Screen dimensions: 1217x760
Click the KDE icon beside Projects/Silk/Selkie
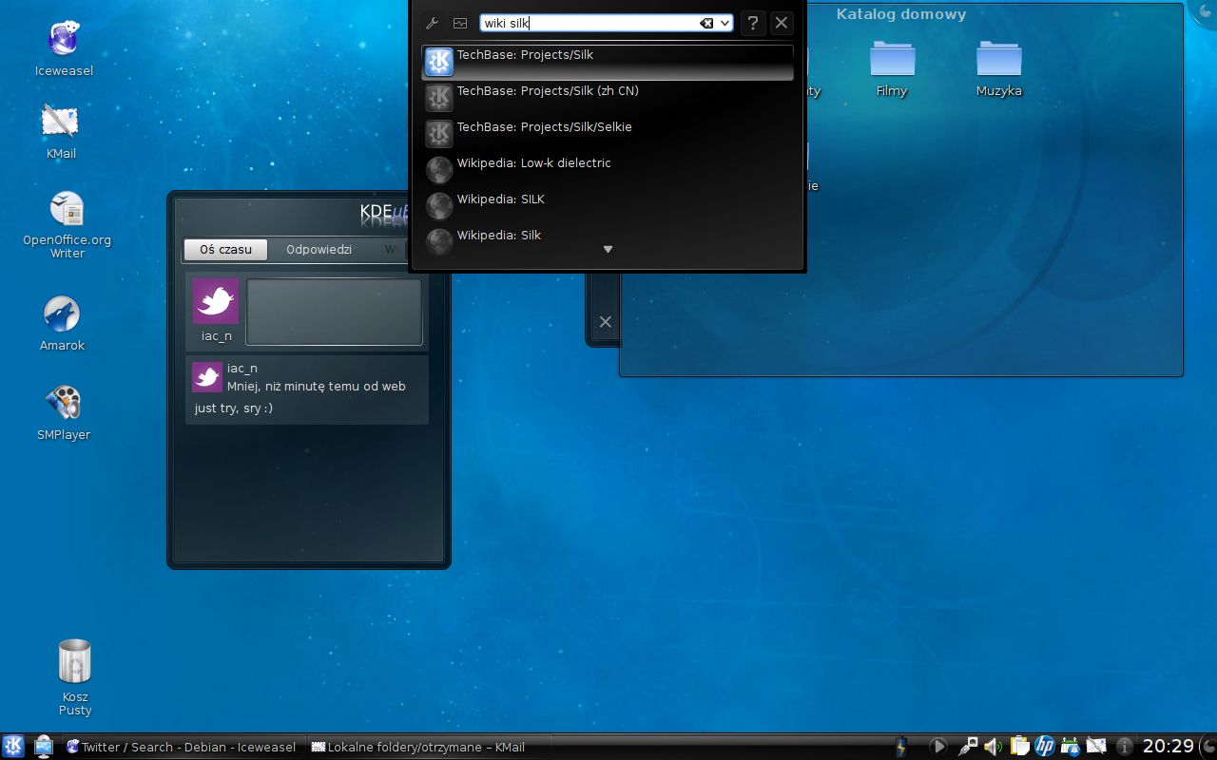click(439, 134)
